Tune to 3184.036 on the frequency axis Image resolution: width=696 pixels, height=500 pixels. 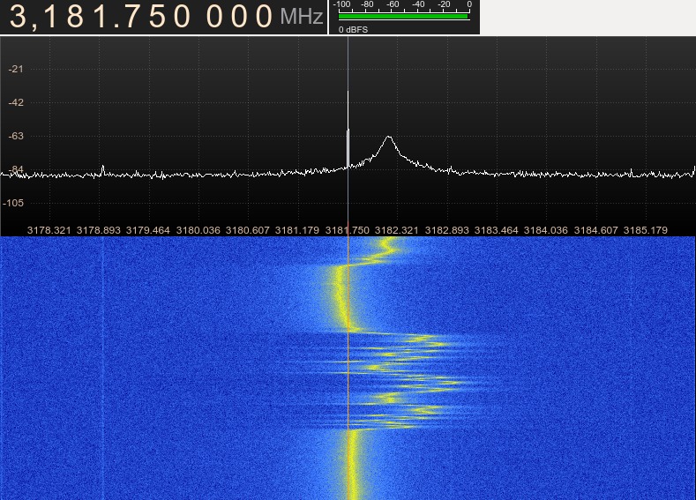545,230
